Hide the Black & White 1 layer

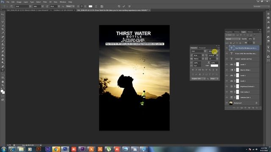point(227,70)
